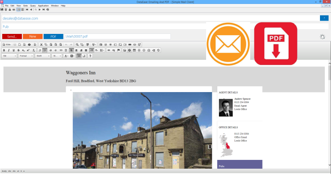Insert special character with the omega icon
Viewport: 331px width, 174px height.
tap(149, 50)
